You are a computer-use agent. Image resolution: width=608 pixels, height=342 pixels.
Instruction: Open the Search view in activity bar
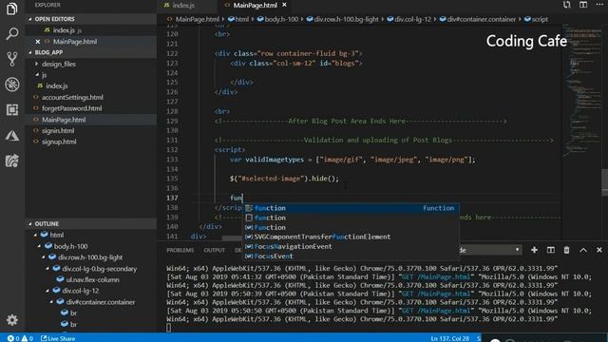click(12, 34)
